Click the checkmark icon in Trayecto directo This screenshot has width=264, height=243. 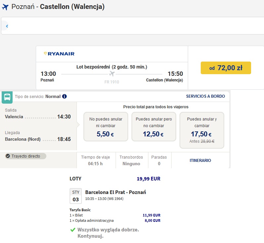(8, 156)
